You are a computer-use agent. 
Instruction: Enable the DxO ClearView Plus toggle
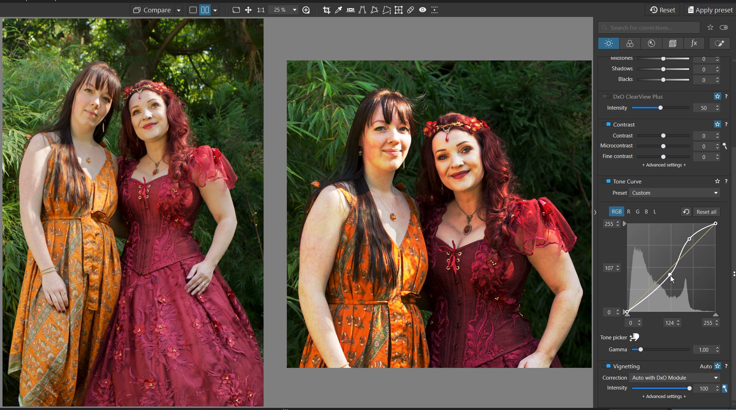pos(606,97)
